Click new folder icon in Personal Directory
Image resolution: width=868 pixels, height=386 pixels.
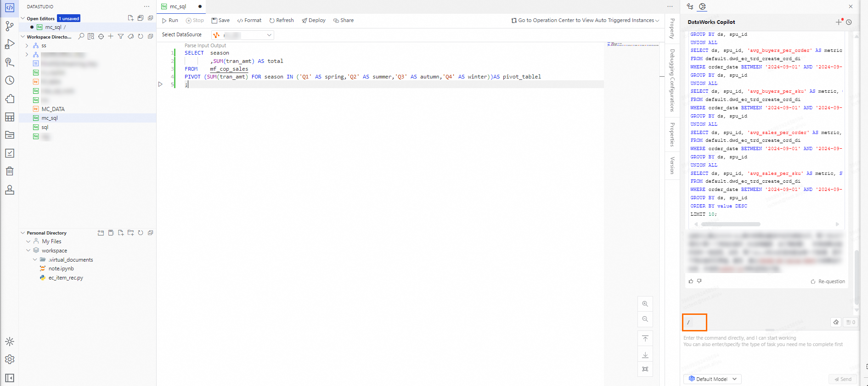131,233
